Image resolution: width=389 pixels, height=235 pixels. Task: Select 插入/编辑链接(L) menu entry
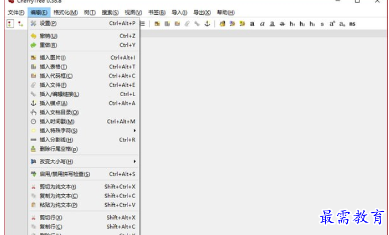pos(84,94)
